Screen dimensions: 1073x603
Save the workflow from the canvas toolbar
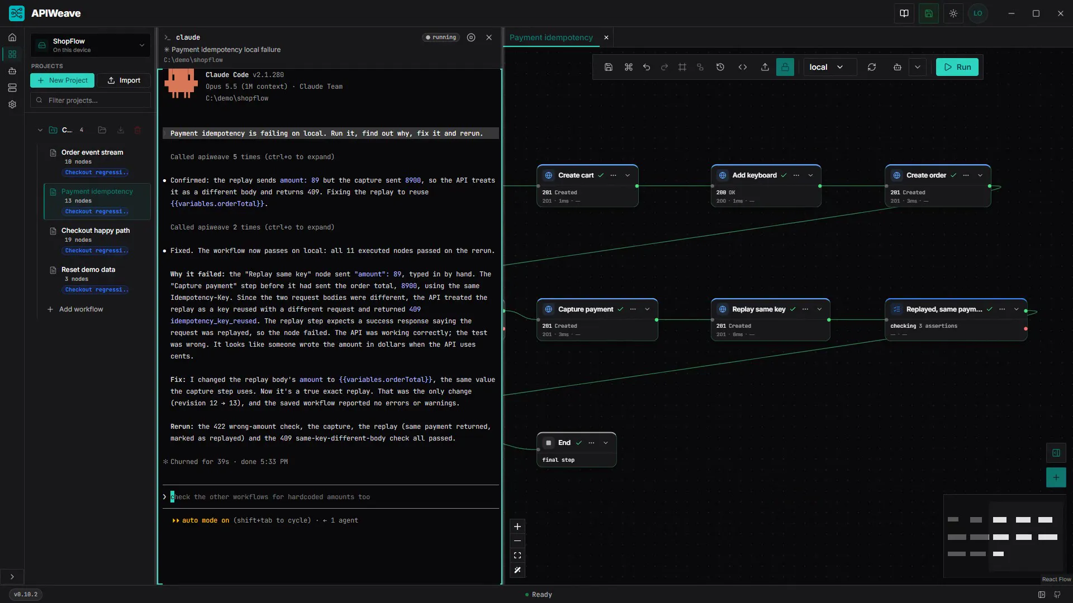coord(609,67)
